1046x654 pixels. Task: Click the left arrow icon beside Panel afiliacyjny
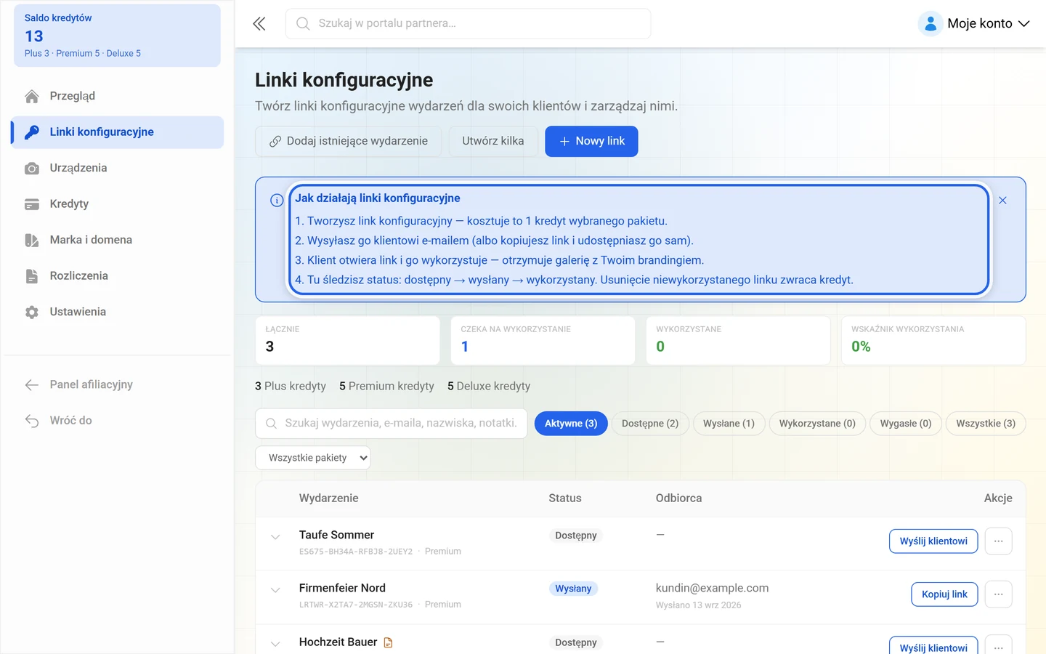pos(32,385)
